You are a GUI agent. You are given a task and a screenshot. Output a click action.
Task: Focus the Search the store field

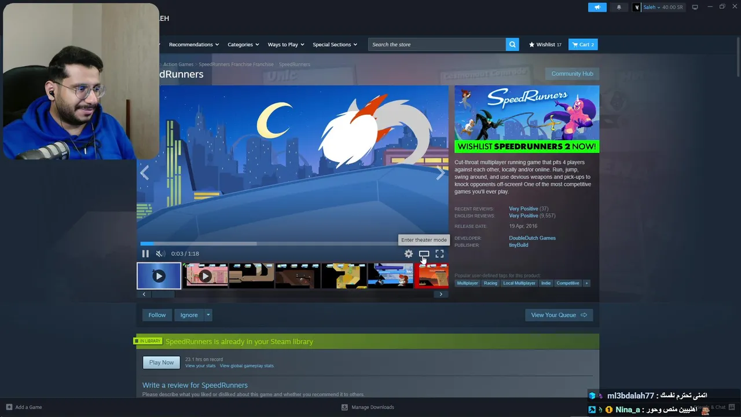(x=437, y=45)
